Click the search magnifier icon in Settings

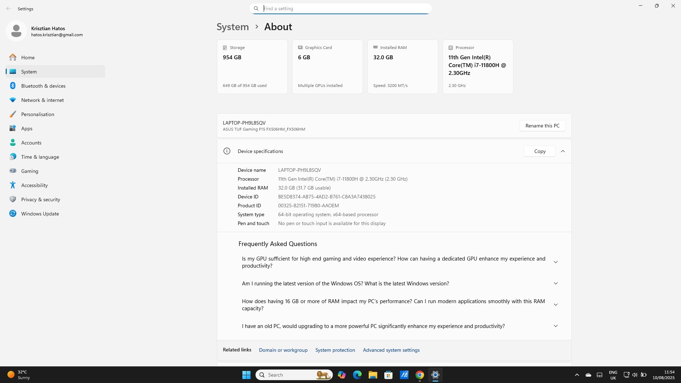tap(256, 9)
